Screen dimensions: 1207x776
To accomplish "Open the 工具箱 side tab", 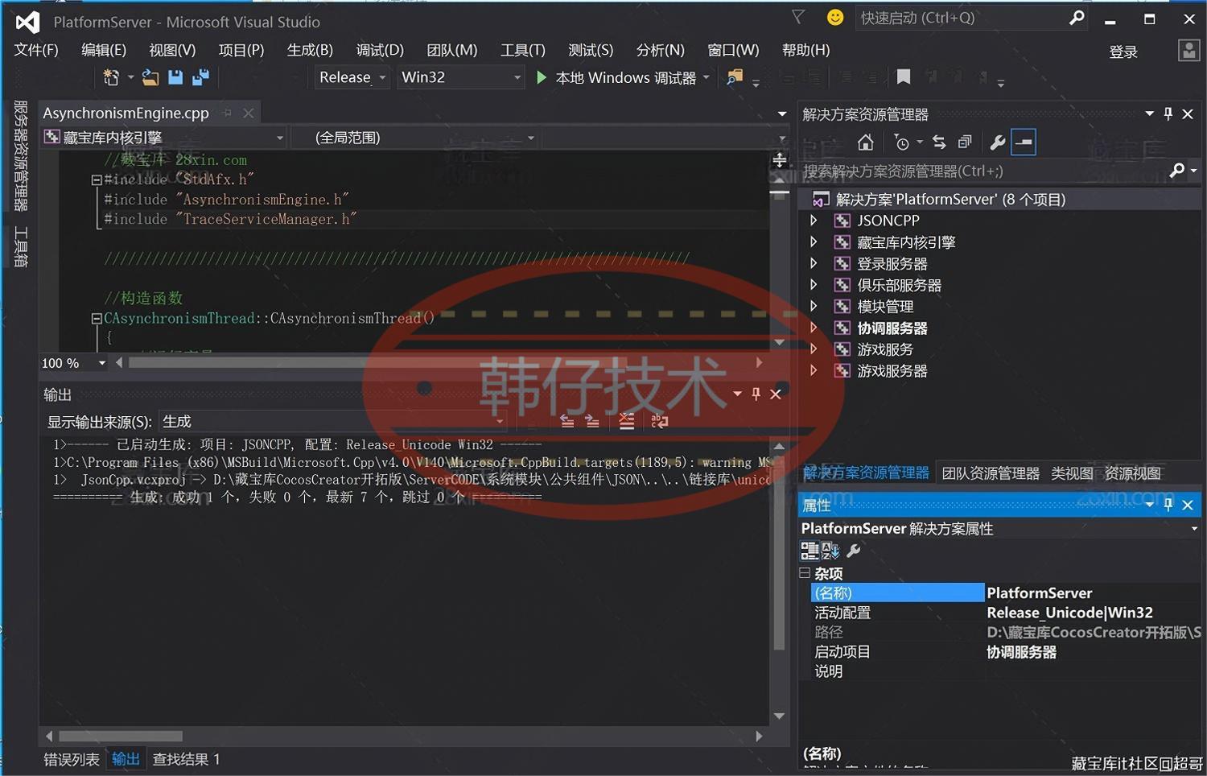I will (21, 246).
